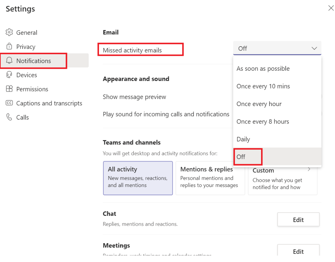
Task: Choose As soon as possible option
Action: pyautogui.click(x=263, y=69)
